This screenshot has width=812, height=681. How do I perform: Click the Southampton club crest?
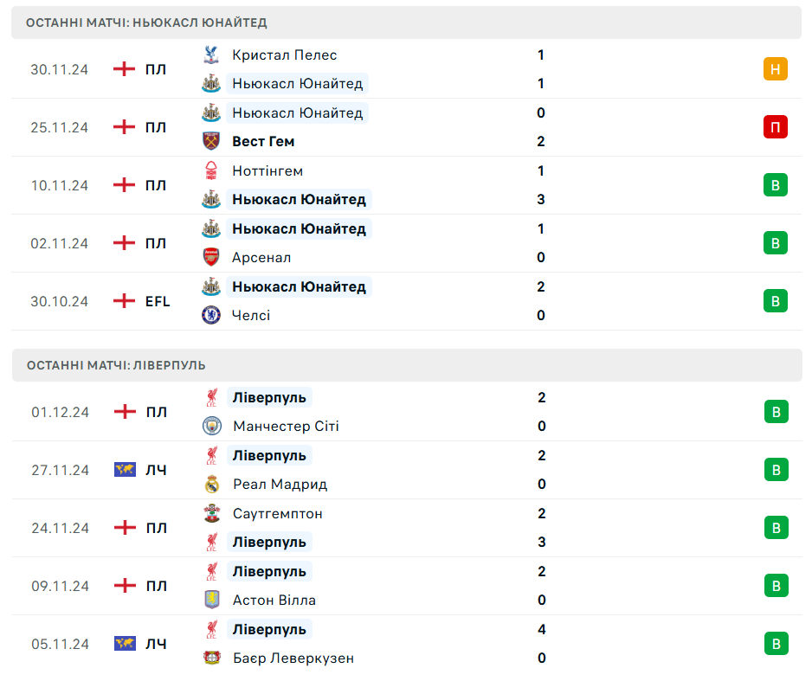(x=211, y=513)
